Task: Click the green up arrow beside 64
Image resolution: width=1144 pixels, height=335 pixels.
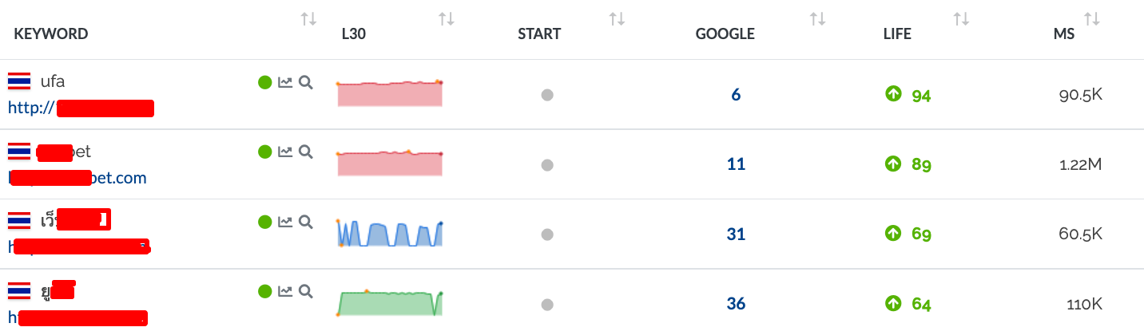Action: (893, 303)
